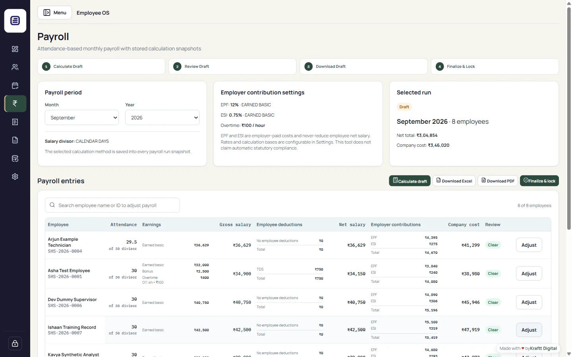Click Clear badge in Ishaan Training row
Screen dimensions: 572x357
click(493, 330)
